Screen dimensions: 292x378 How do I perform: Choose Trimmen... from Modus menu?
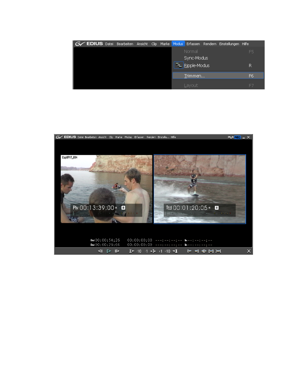tap(218, 76)
